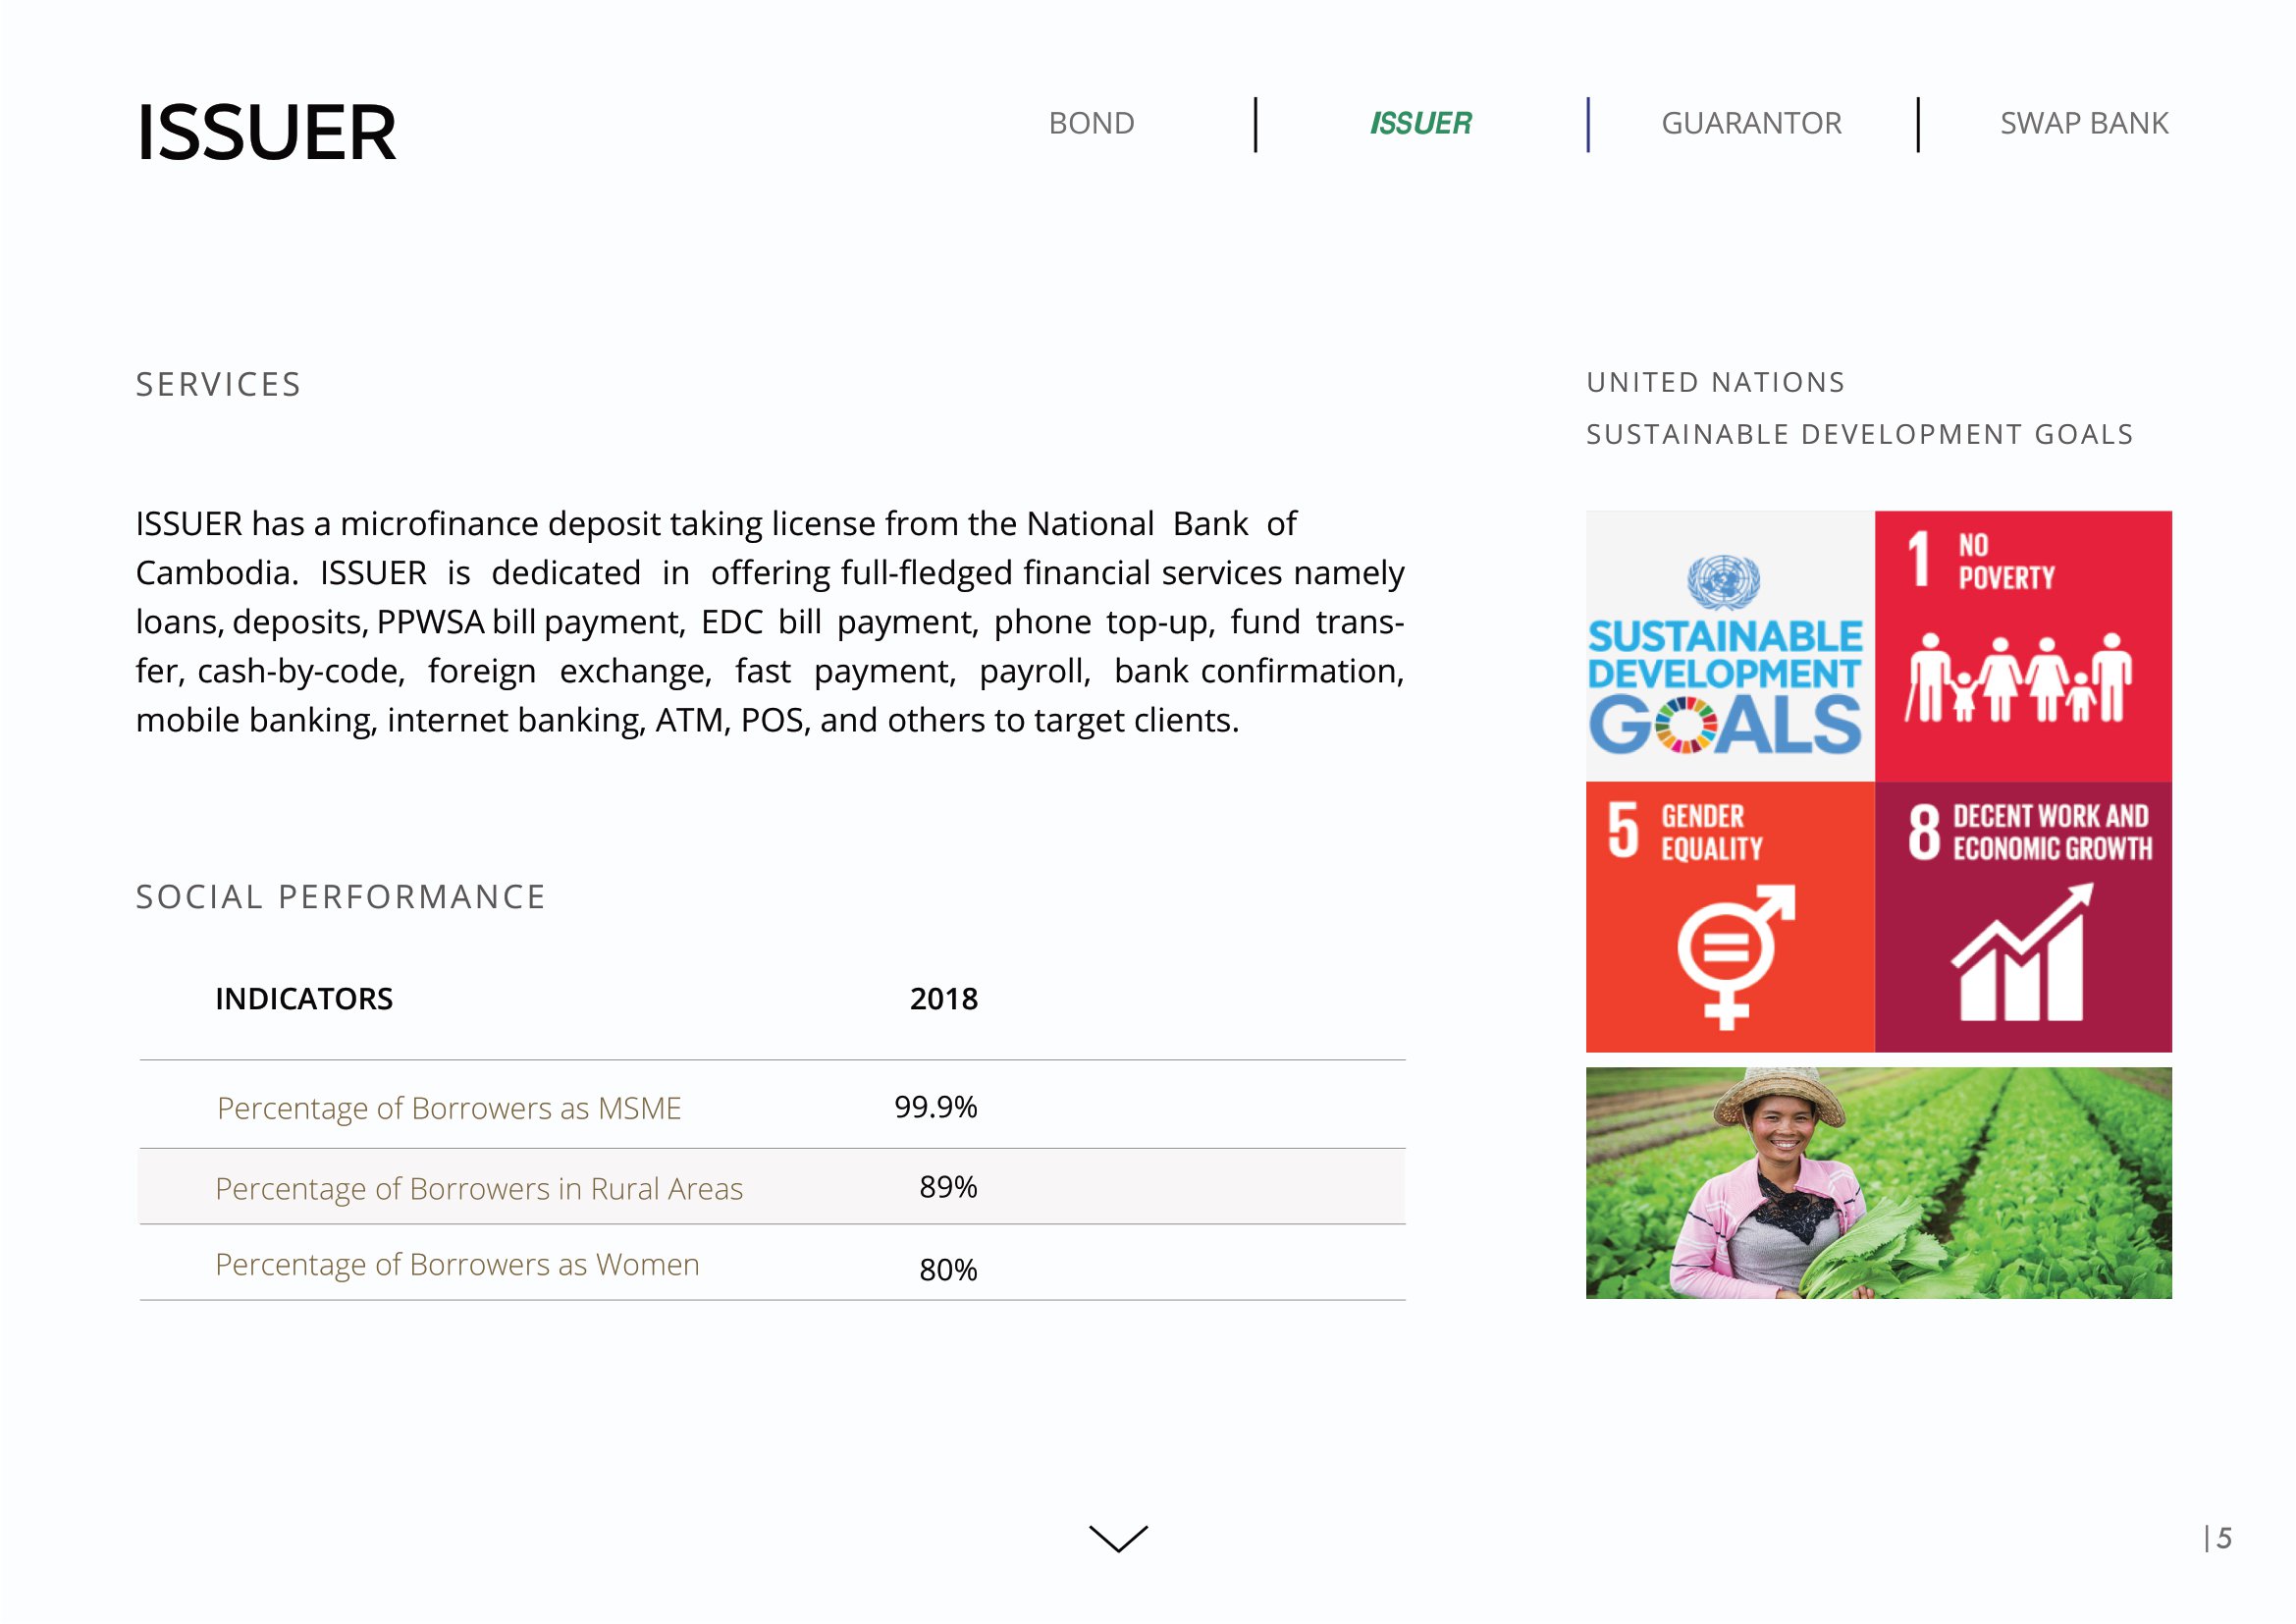Click the SOCIAL PERFORMANCE section heading
Viewport: 2296px width, 1624px height.
(x=341, y=897)
